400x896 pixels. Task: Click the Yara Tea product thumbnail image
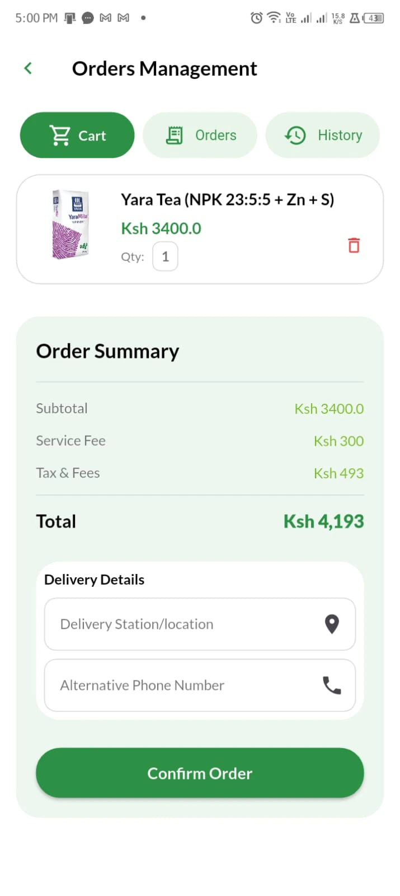(70, 224)
